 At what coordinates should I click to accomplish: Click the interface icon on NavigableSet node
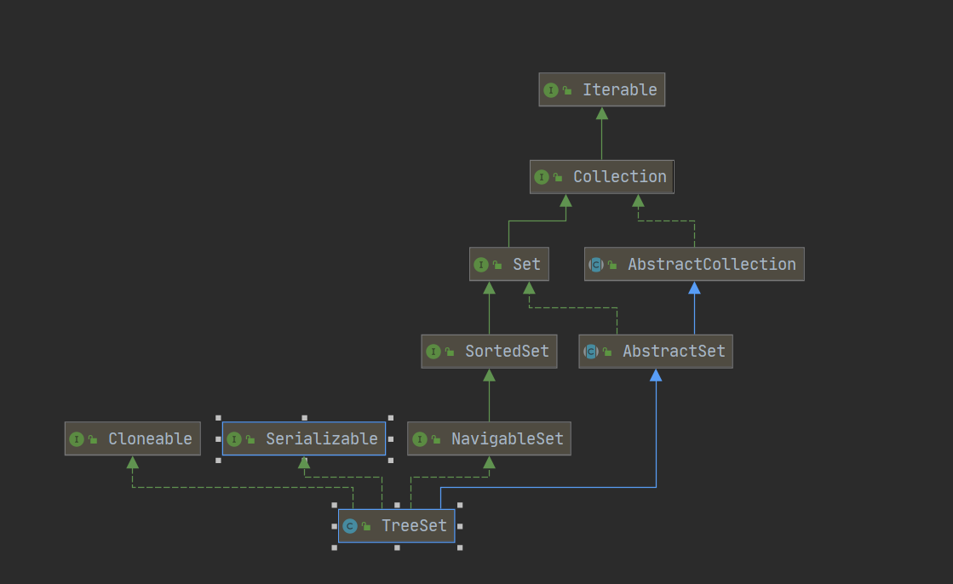coord(420,439)
